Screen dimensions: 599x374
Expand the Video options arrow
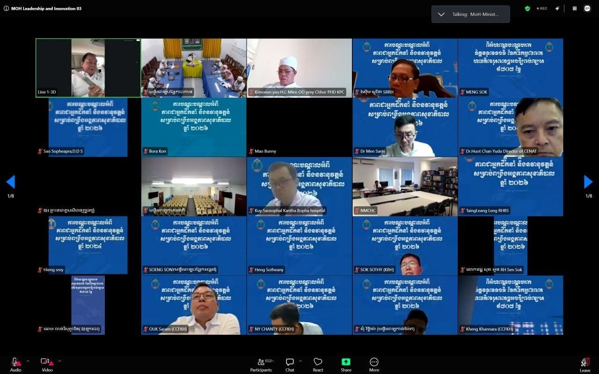[x=59, y=361]
